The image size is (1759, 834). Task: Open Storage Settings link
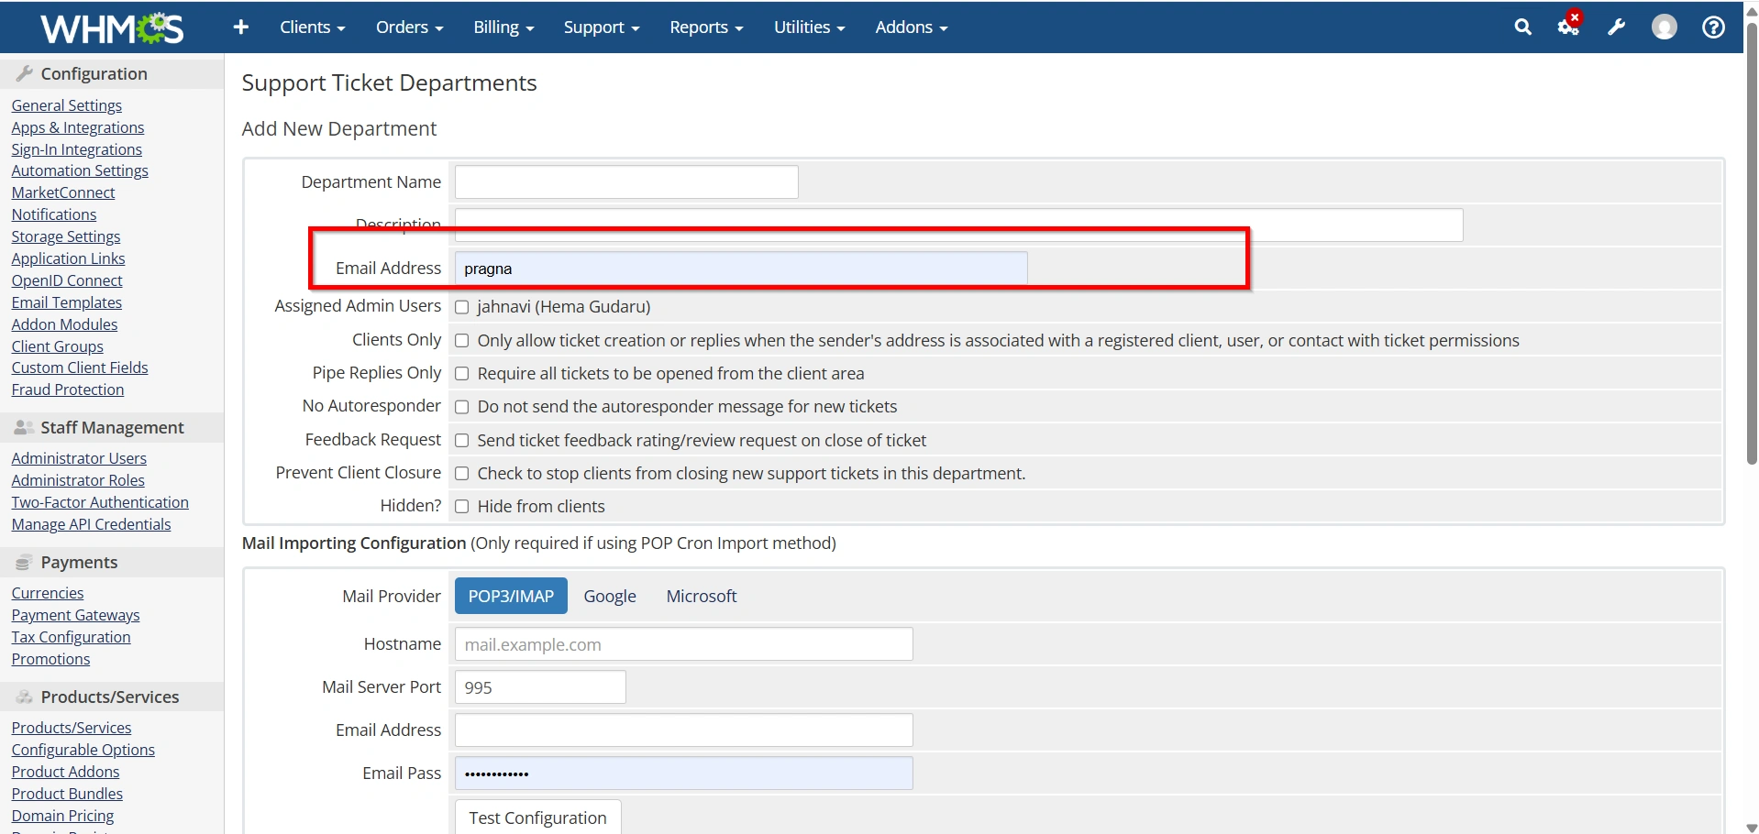coord(65,236)
